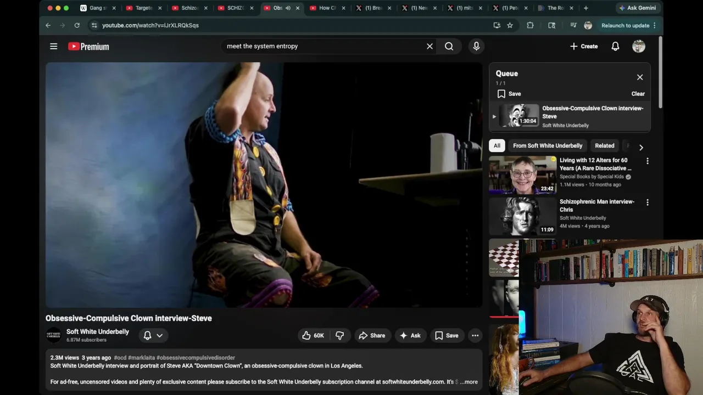Open YouTube notifications bell
This screenshot has width=703, height=395.
pyautogui.click(x=615, y=47)
